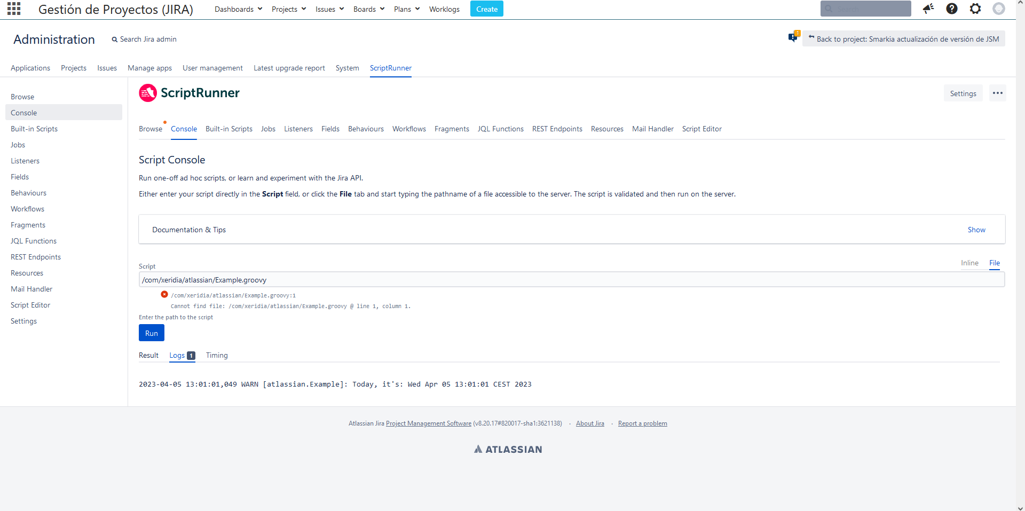Run the script with the Run button
The height and width of the screenshot is (511, 1025).
click(151, 333)
